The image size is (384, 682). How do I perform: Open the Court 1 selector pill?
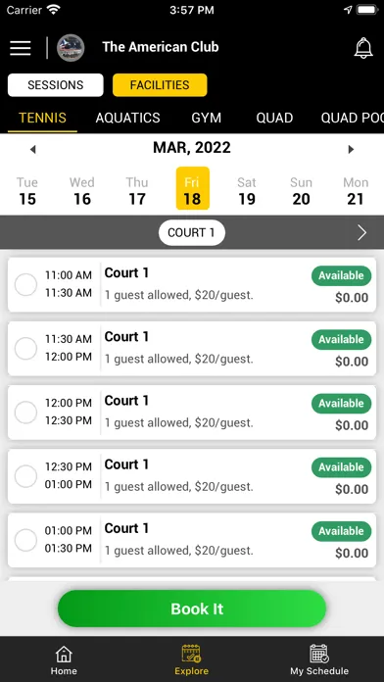pos(191,232)
